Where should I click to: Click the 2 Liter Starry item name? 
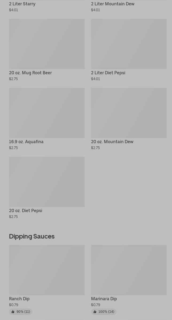pos(22,4)
